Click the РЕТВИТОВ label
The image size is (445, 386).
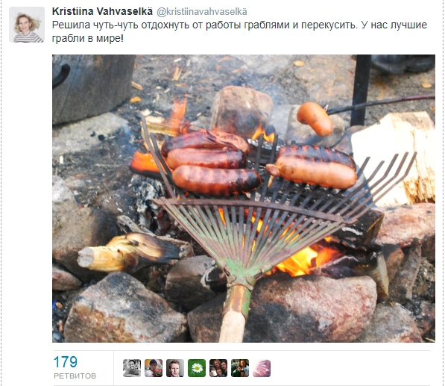[75, 376]
